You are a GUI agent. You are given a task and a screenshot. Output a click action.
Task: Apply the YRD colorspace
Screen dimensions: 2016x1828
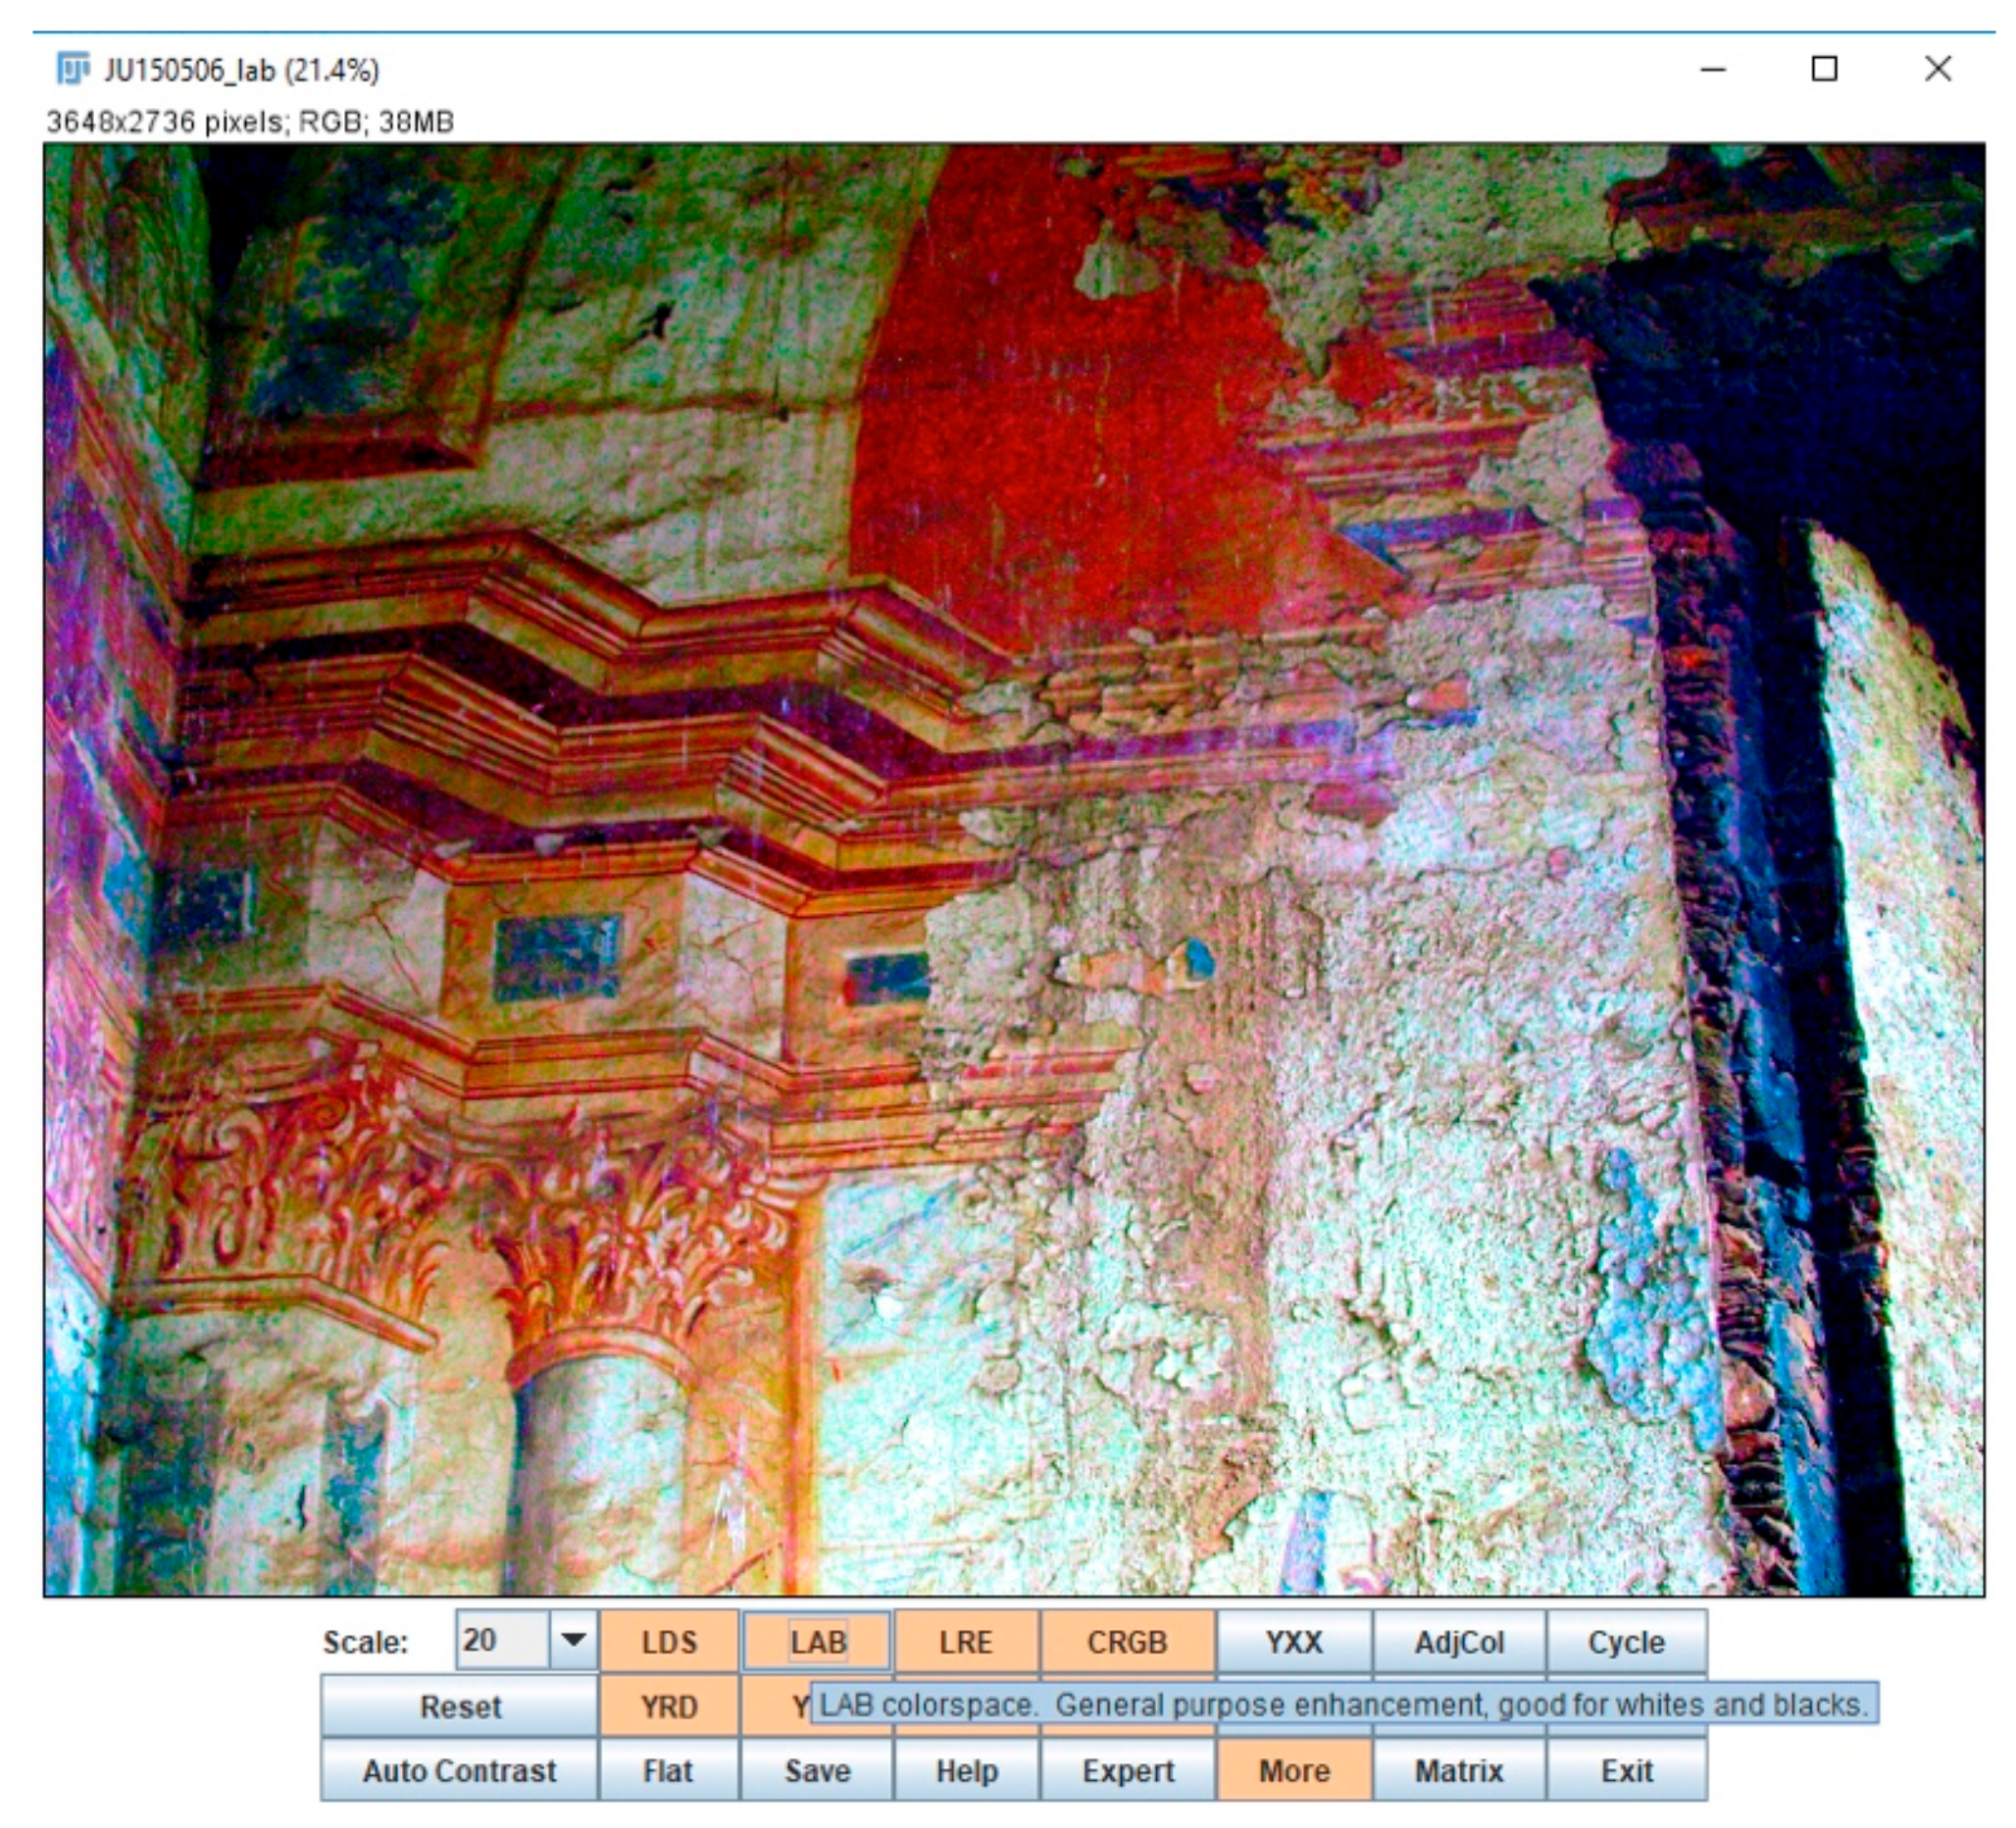click(668, 1706)
